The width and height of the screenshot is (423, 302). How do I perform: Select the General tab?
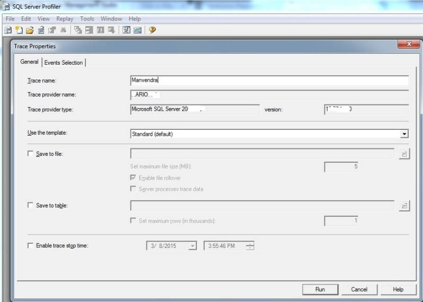tap(29, 62)
